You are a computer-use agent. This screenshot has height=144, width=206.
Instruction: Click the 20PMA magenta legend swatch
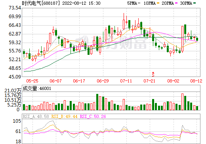176,3
